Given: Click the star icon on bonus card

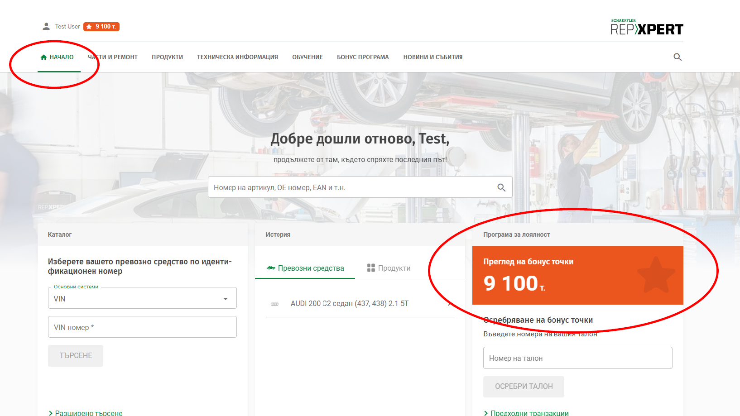Looking at the screenshot, I should click(x=656, y=275).
